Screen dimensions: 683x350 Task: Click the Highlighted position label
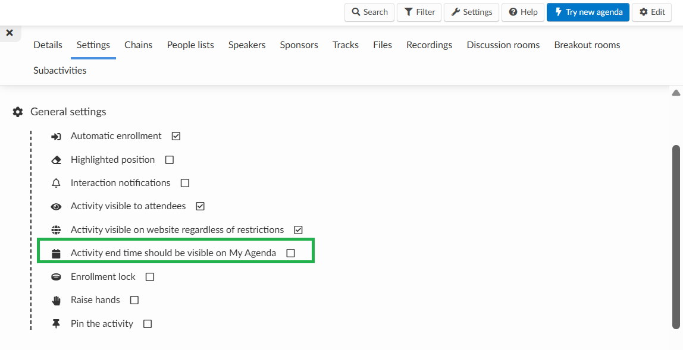pyautogui.click(x=113, y=160)
